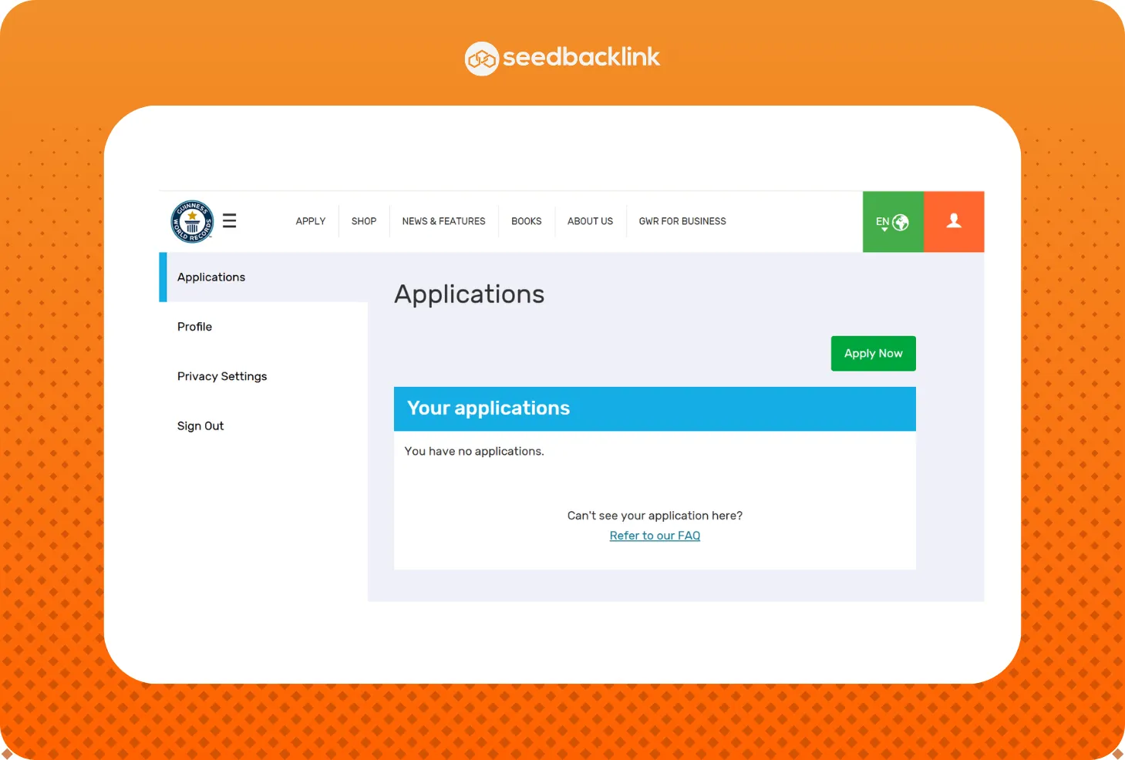This screenshot has width=1125, height=760.
Task: Click the green Apply Now button
Action: 873,353
